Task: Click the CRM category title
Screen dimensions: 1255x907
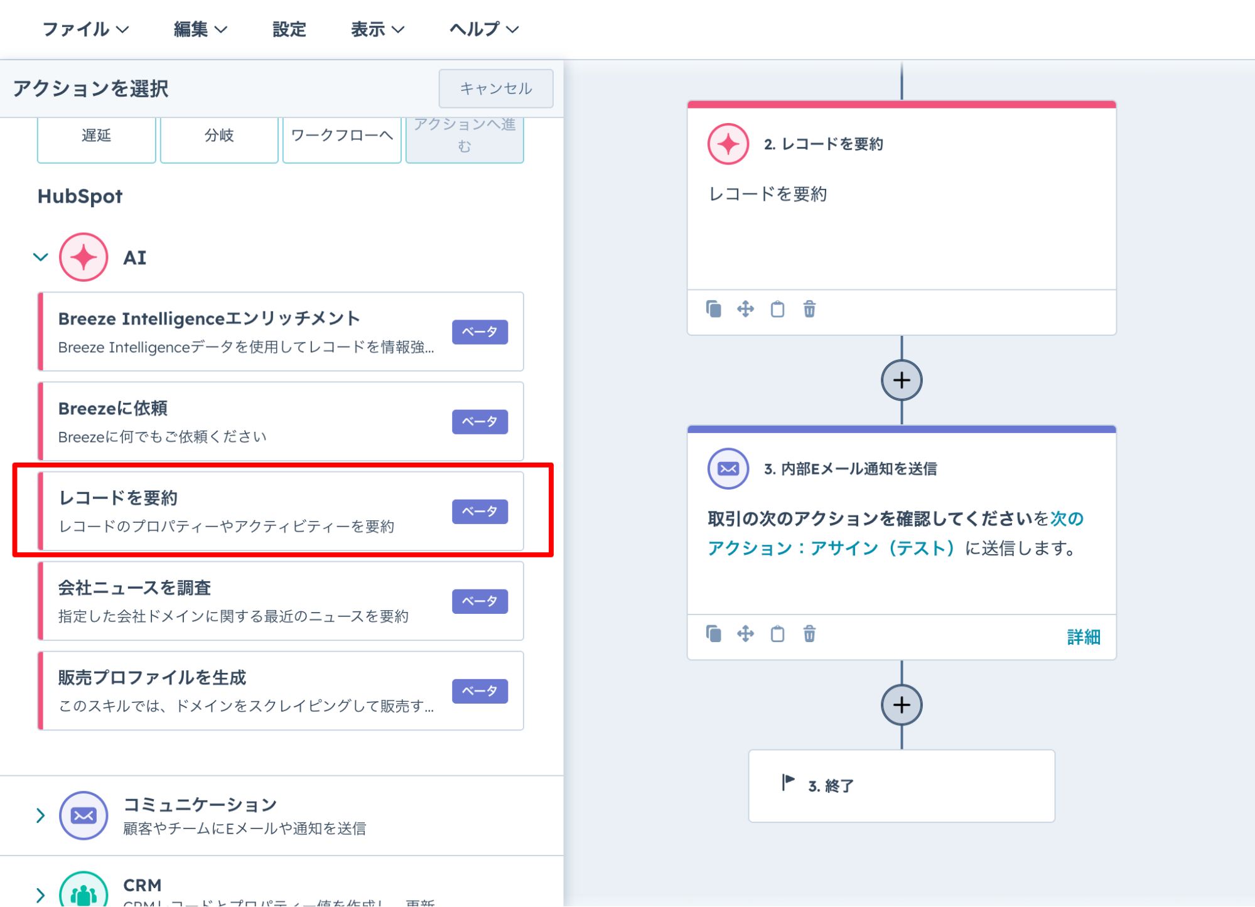Action: pyautogui.click(x=143, y=885)
